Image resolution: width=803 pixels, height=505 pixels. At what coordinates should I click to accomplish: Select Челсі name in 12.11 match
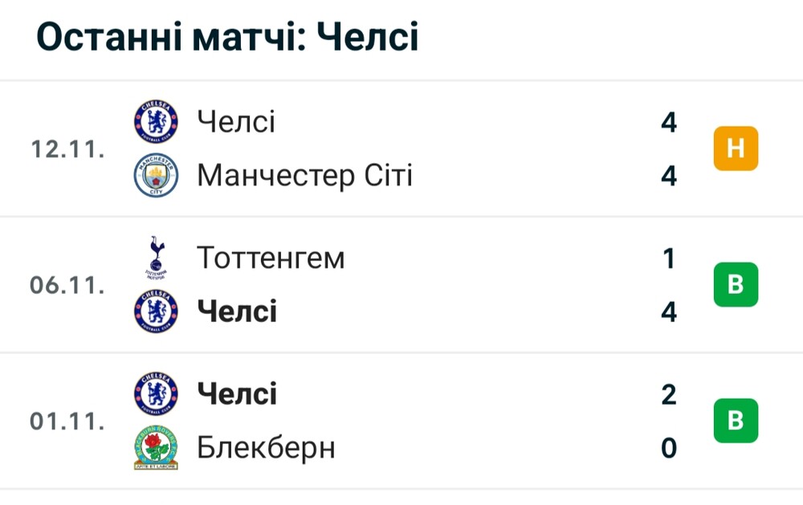[236, 122]
